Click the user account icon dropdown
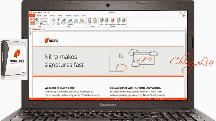Screen dimensions: 216x121 [x=184, y=16]
